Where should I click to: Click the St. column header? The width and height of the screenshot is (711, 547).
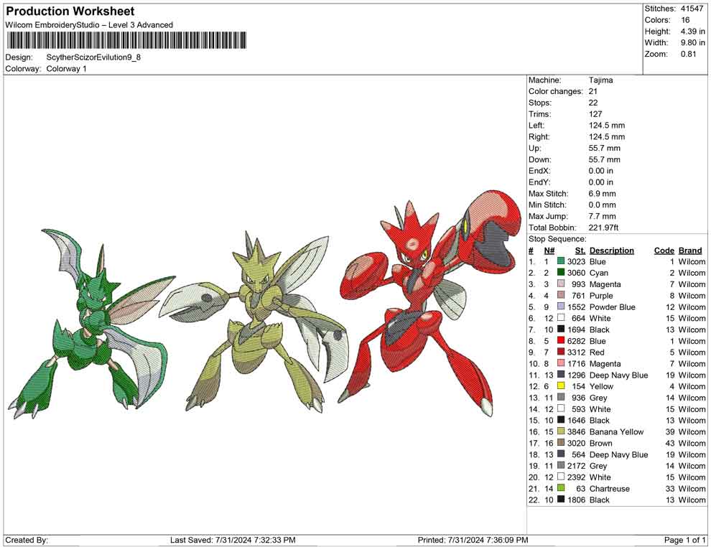(x=580, y=251)
